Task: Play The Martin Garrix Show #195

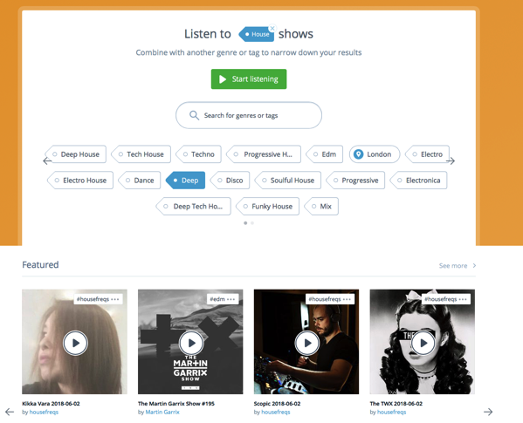Action: (x=191, y=343)
